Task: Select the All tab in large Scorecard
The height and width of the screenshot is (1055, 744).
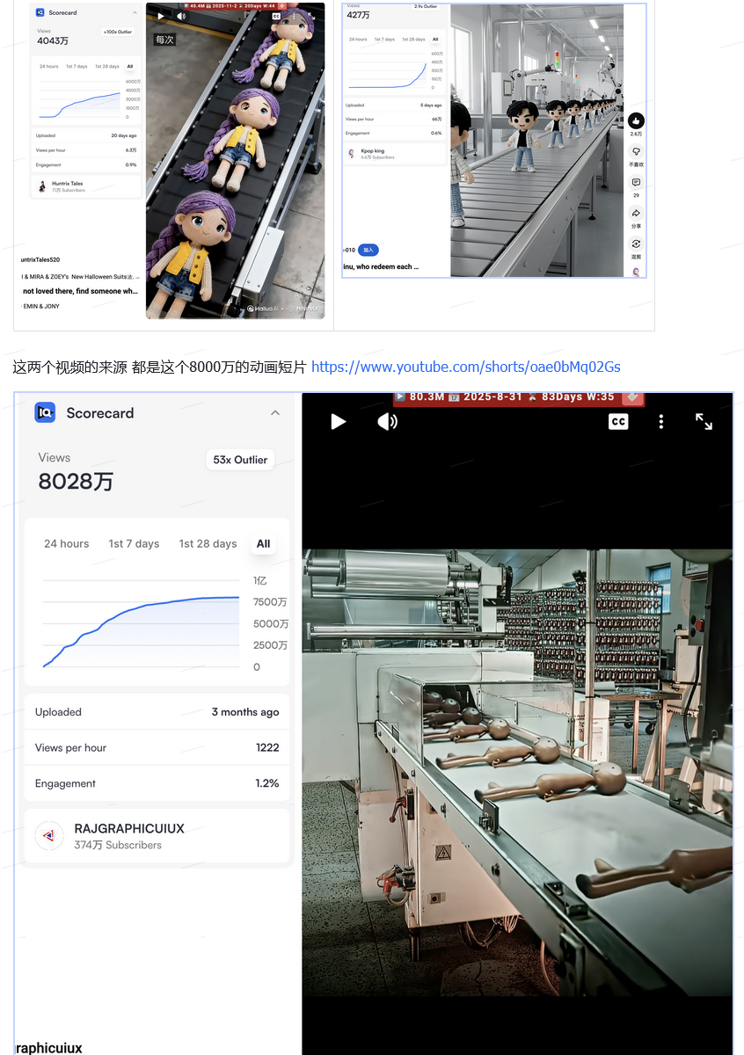Action: coord(263,543)
